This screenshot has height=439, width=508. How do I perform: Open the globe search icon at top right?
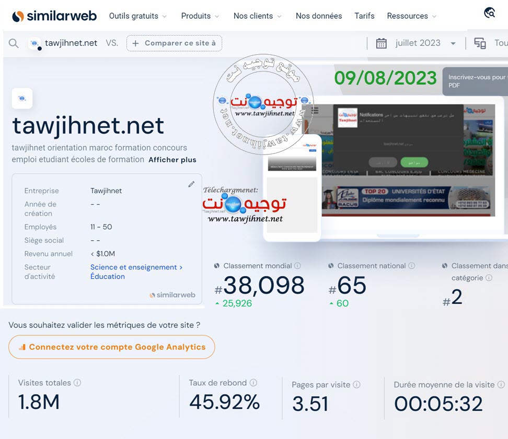coord(490,13)
